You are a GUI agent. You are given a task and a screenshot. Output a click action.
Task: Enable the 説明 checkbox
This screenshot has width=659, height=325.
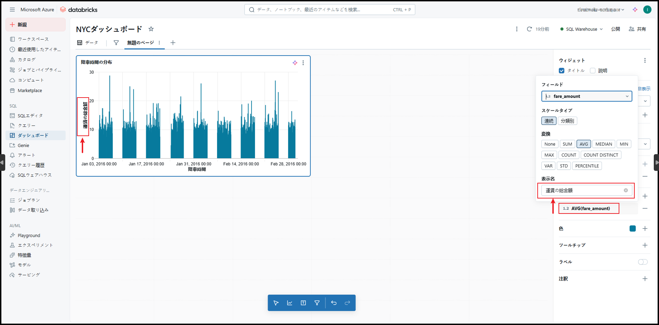tap(593, 70)
